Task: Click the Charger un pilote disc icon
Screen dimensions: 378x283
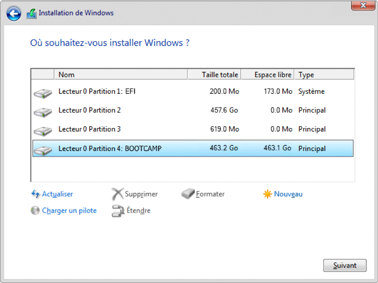Action: pos(35,211)
